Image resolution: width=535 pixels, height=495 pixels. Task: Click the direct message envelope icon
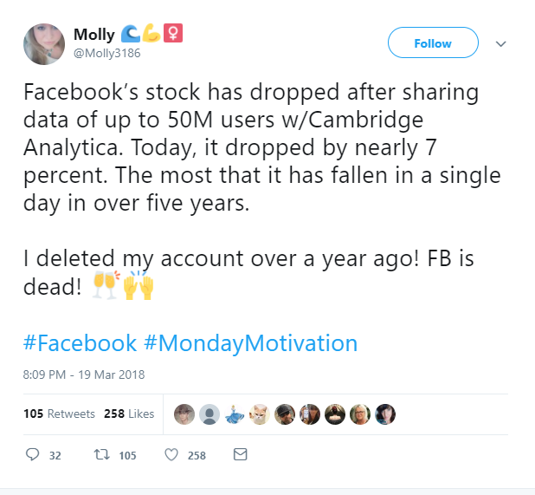(x=241, y=454)
